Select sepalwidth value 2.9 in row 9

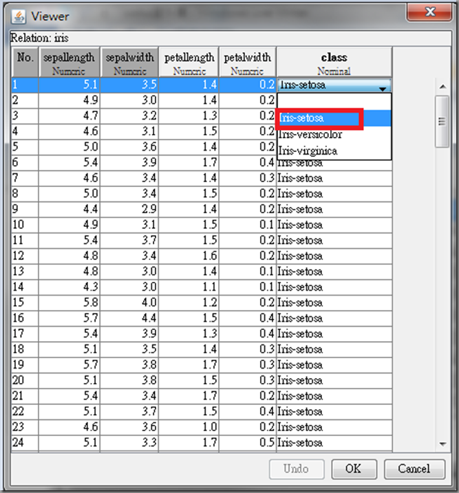click(x=129, y=210)
